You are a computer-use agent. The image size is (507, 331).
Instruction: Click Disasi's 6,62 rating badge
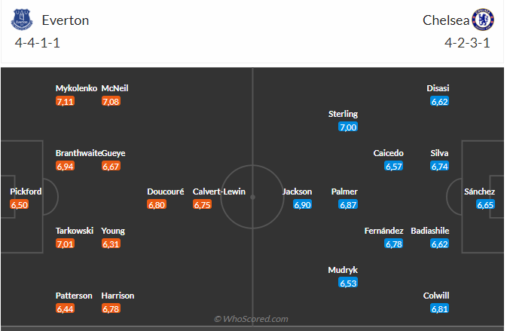click(x=439, y=102)
